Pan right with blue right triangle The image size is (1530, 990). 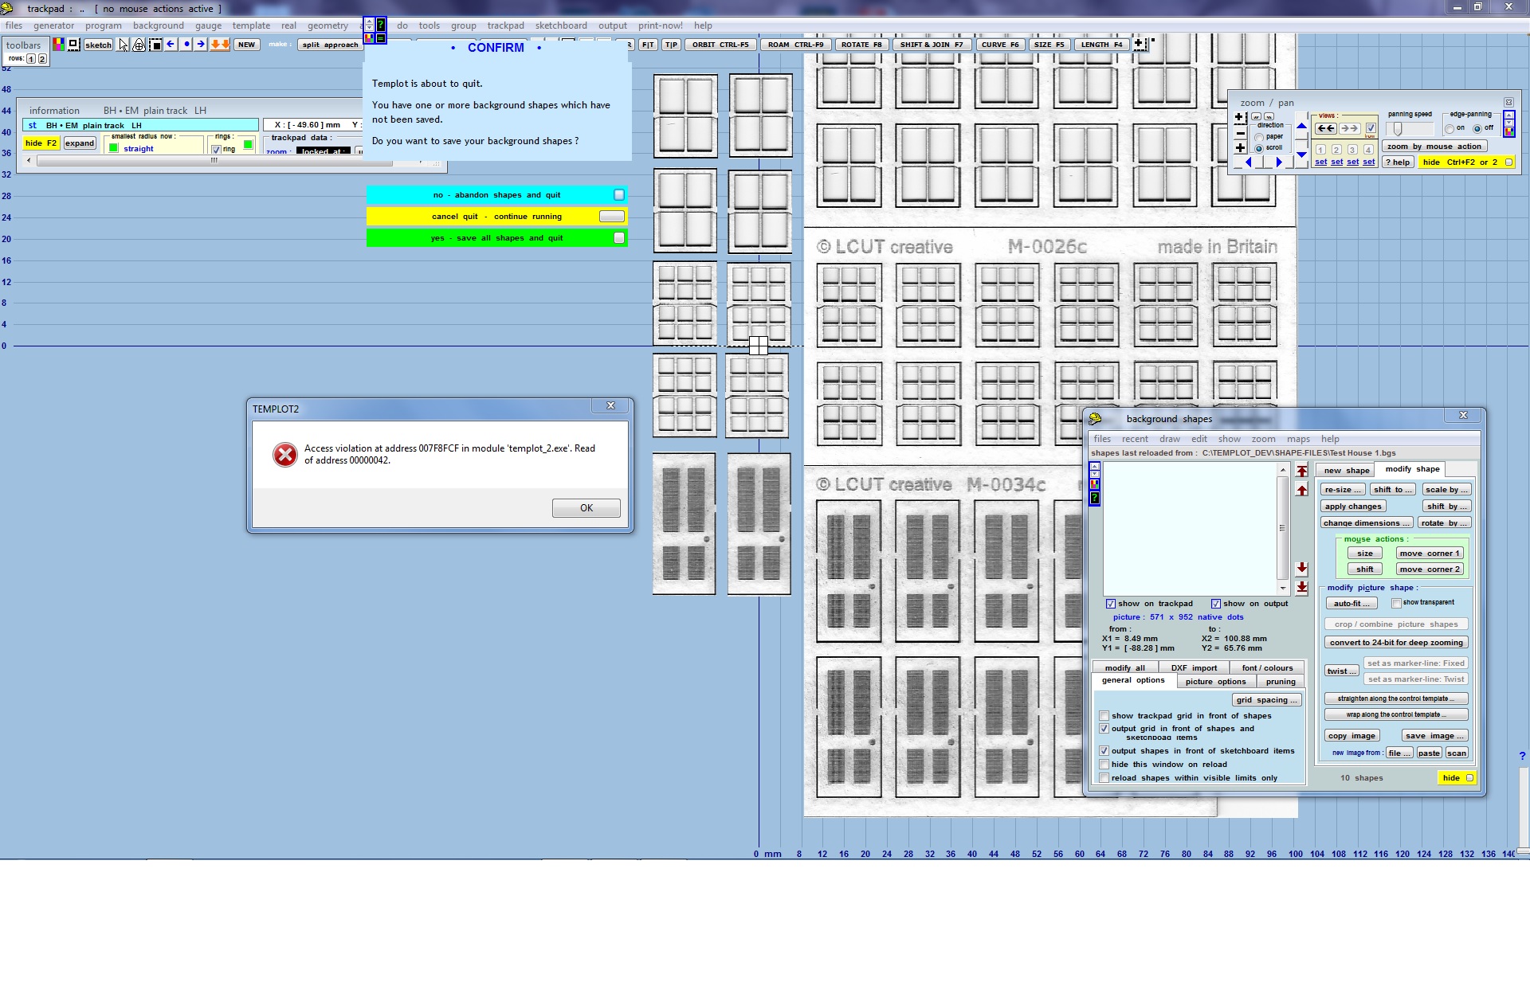pyautogui.click(x=1279, y=162)
